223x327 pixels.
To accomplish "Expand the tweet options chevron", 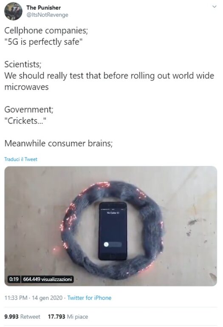I will tap(214, 7).
